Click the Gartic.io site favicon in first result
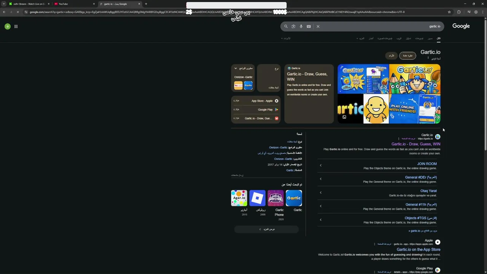This screenshot has width=487, height=274. click(438, 137)
